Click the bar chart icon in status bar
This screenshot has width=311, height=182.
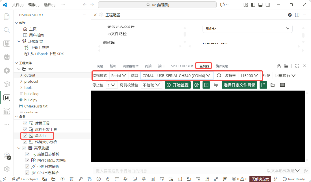tap(153, 179)
